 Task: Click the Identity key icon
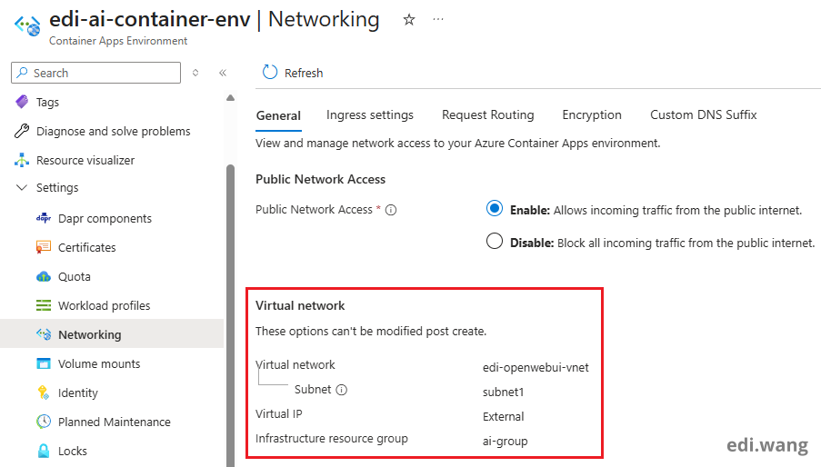tap(44, 393)
